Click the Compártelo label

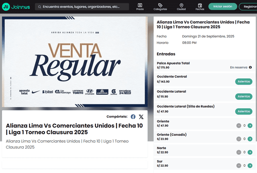pos(117,117)
